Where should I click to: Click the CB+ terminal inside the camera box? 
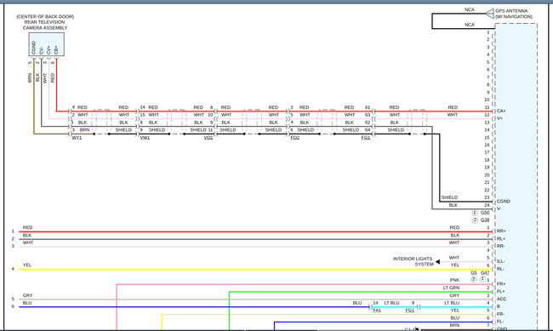[x=56, y=49]
